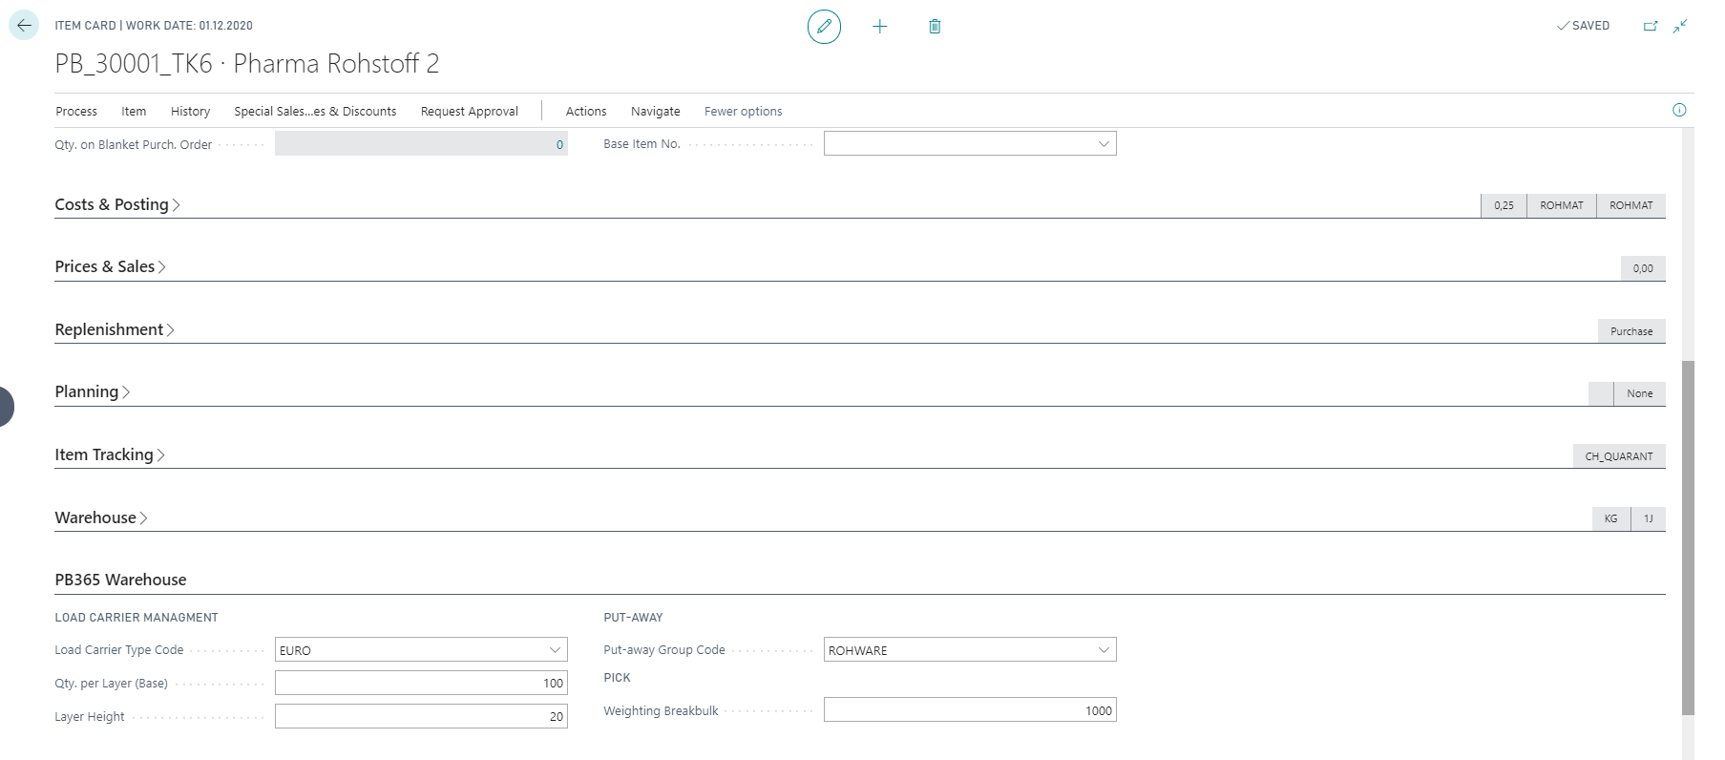Image resolution: width=1725 pixels, height=760 pixels.
Task: Click the Purchase summary value
Action: pos(1631,331)
